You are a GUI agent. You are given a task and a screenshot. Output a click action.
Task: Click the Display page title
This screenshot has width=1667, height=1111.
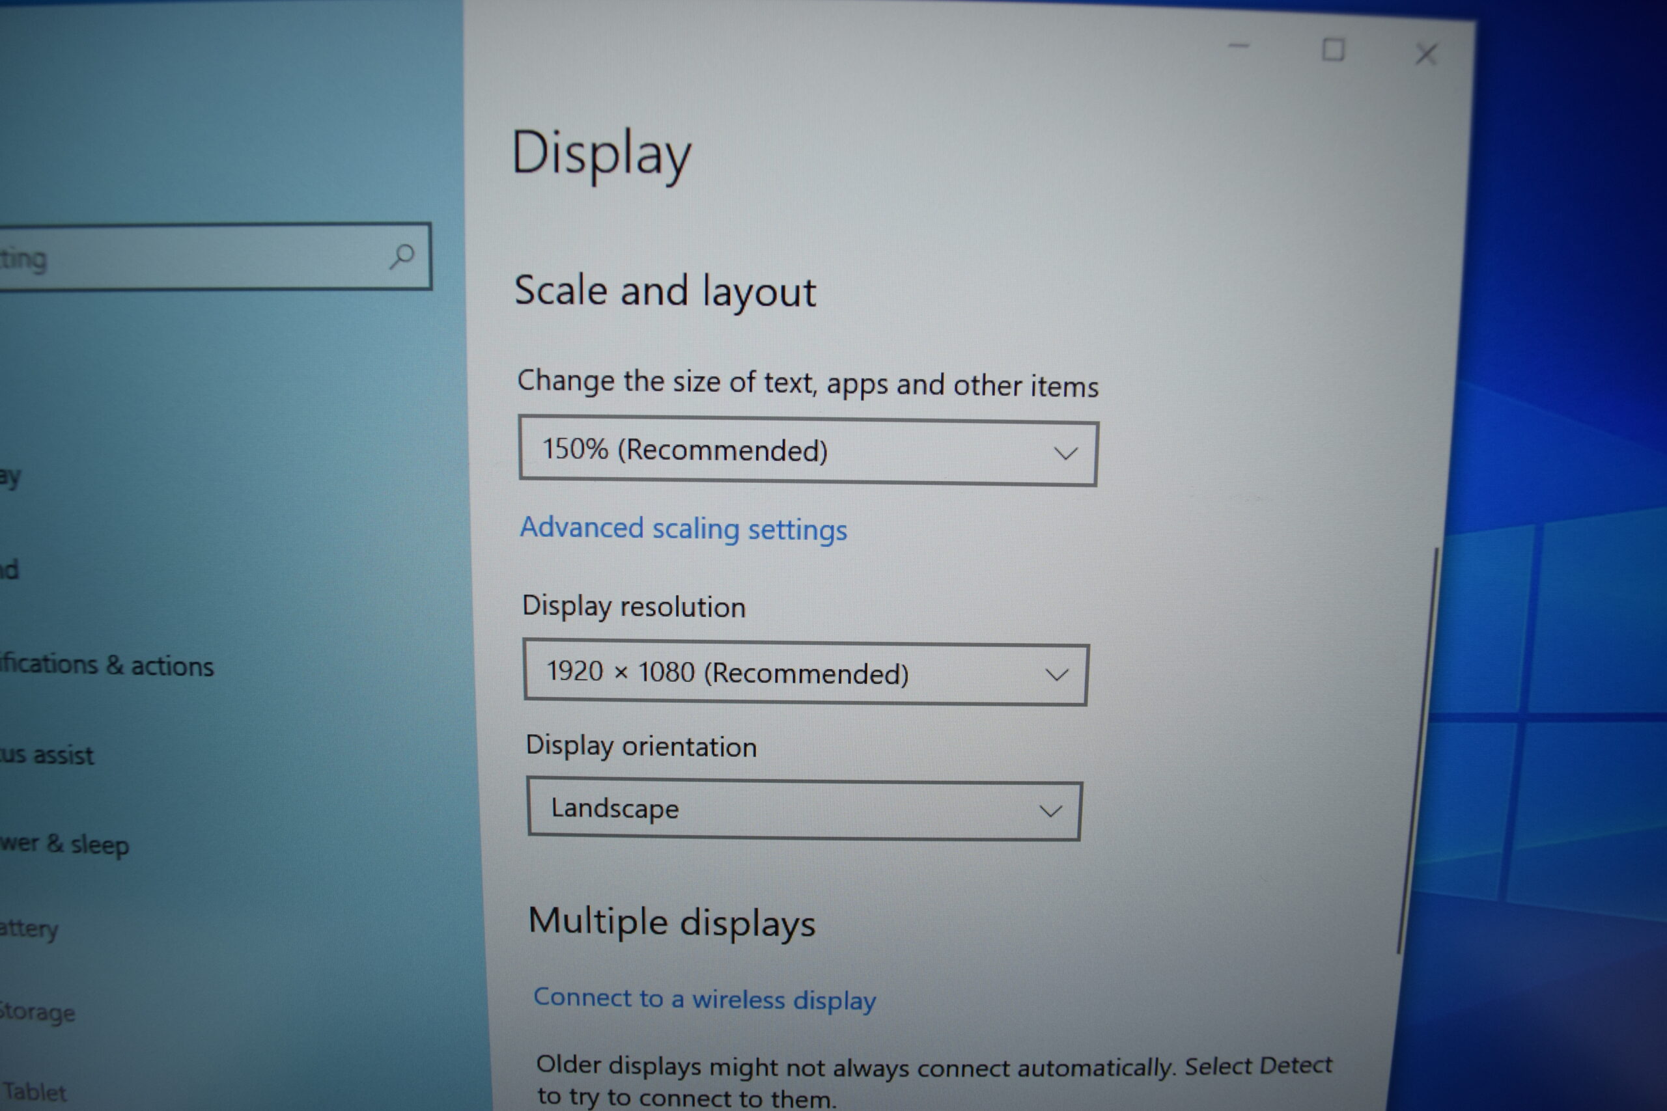[x=601, y=154]
